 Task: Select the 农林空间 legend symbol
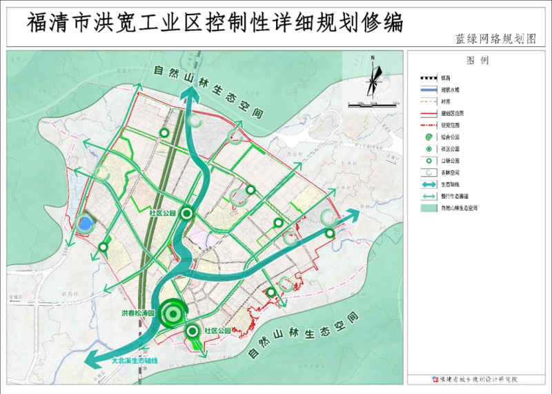point(428,172)
